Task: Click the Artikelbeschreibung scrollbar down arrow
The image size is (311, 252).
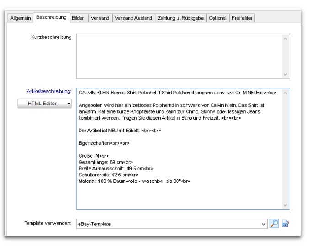Action: pos(285,205)
